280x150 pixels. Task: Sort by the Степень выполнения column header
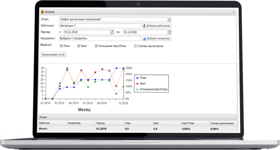coord(223,123)
